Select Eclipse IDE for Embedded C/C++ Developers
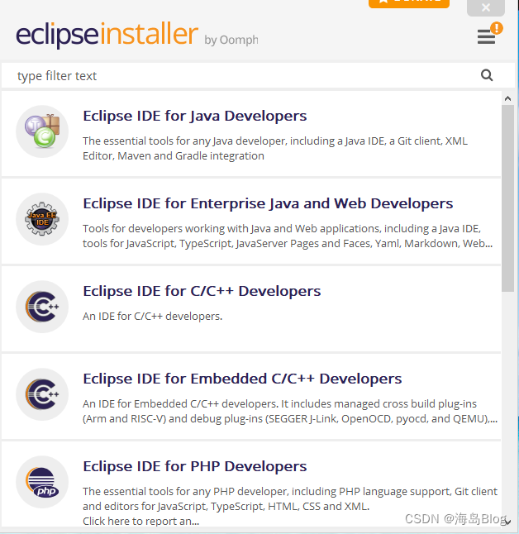Viewport: 519px width, 534px height. point(242,379)
